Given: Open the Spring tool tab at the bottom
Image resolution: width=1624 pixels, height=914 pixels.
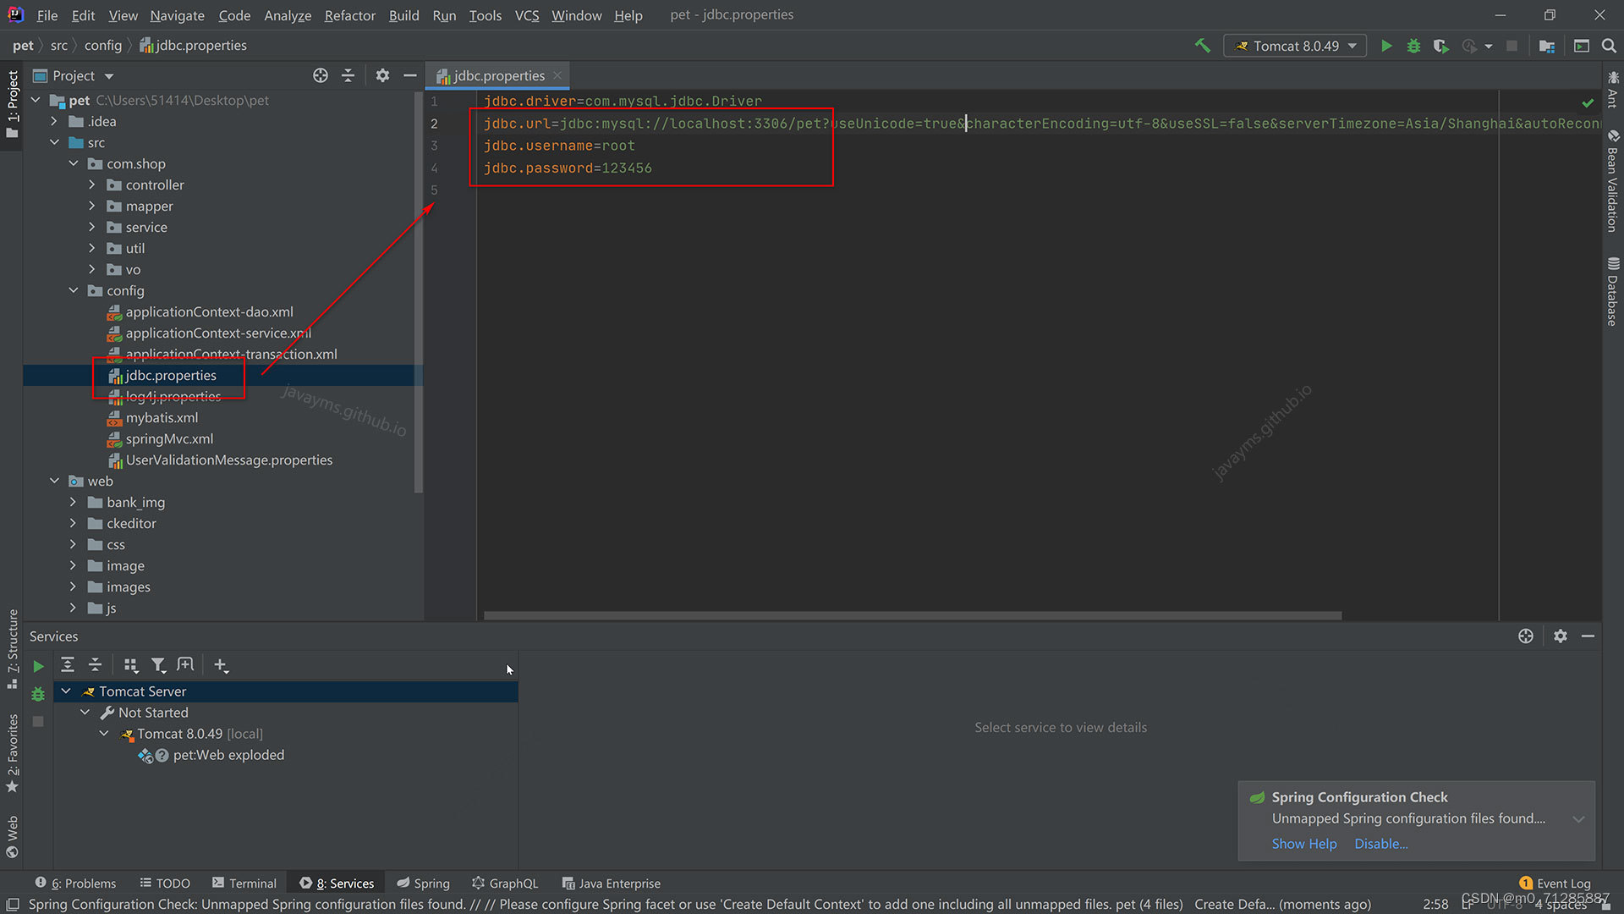Looking at the screenshot, I should [424, 883].
